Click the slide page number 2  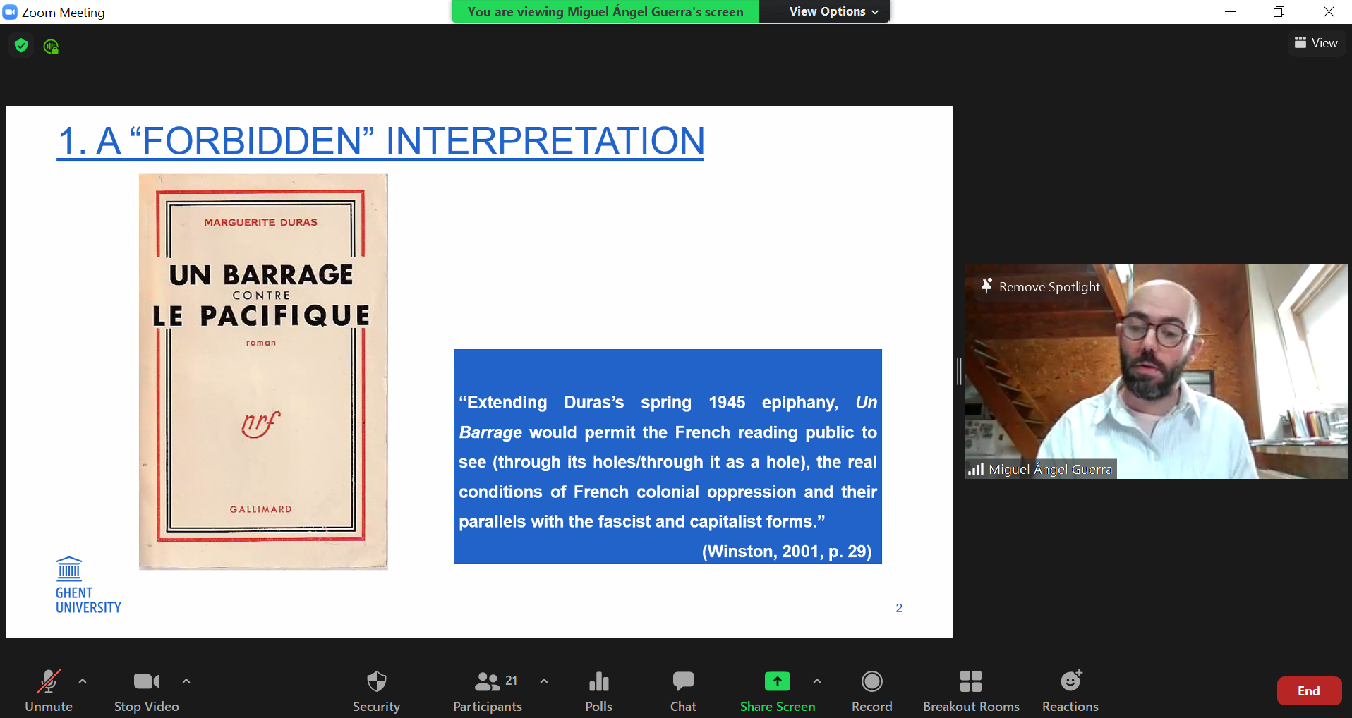click(x=899, y=608)
